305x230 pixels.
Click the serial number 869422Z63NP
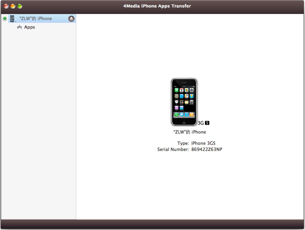207,150
